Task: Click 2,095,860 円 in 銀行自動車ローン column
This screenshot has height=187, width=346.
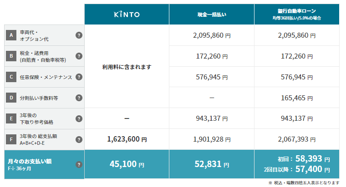Action: click(296, 35)
